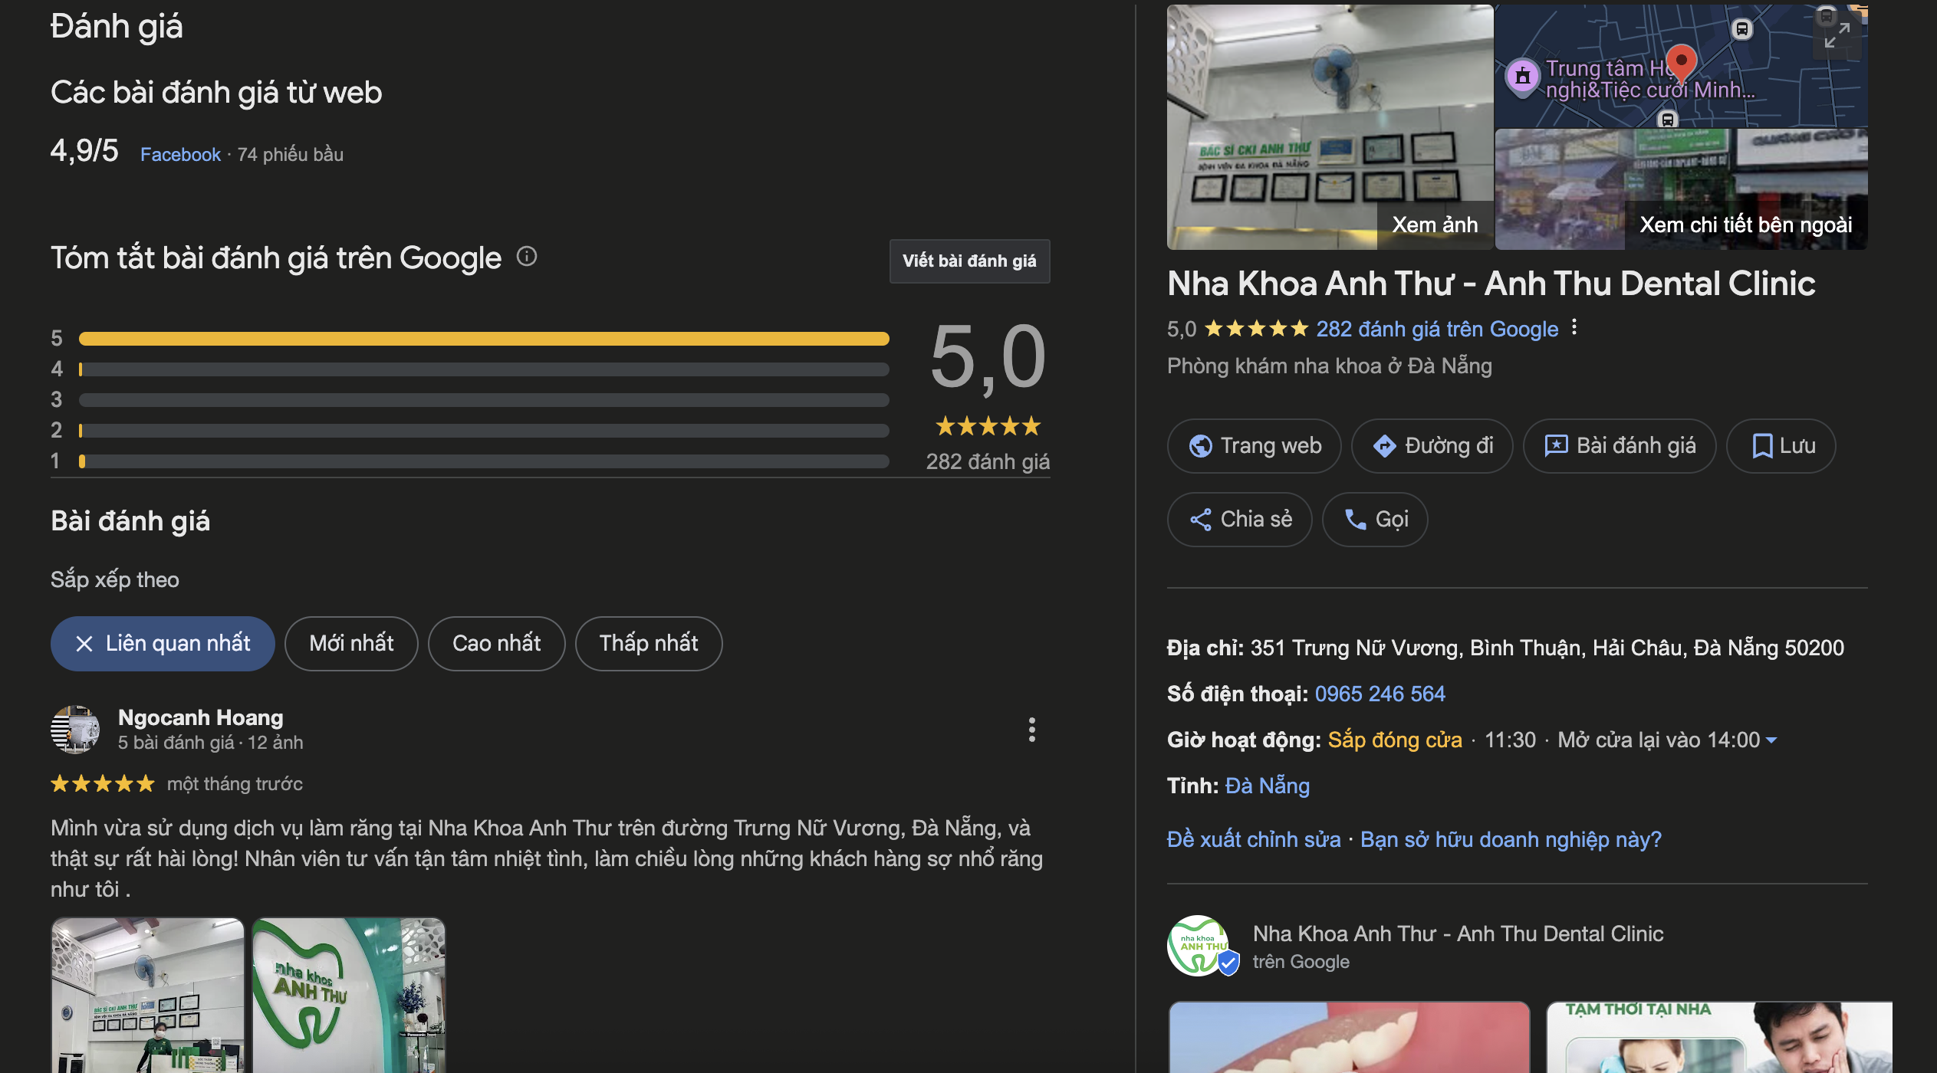Click phone number 0965 246 564
Image resolution: width=1937 pixels, height=1073 pixels.
click(x=1380, y=694)
